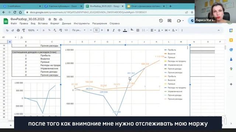
Task: Format as percent with the % icon
Action: (49, 30)
